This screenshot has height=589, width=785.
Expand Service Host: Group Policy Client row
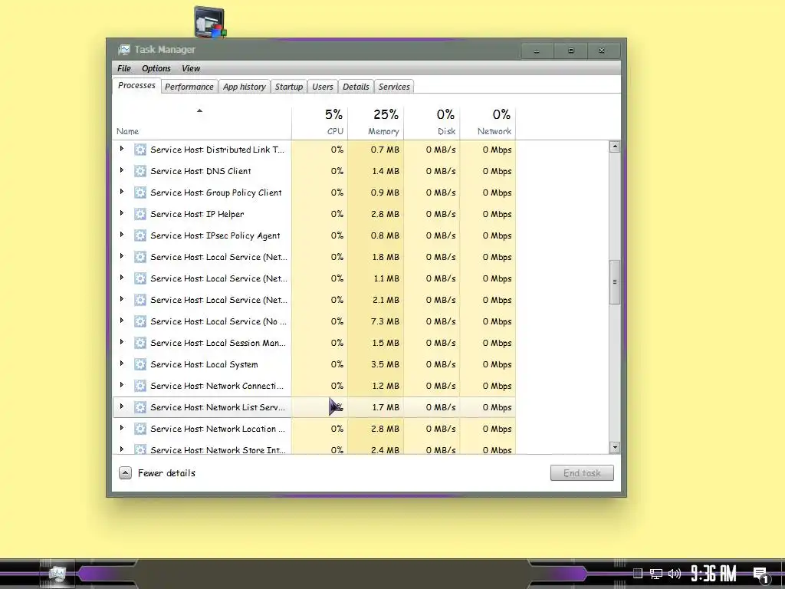[x=122, y=192]
